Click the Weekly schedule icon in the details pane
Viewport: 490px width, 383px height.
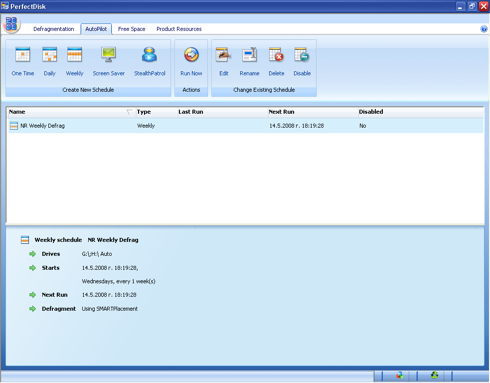[25, 240]
